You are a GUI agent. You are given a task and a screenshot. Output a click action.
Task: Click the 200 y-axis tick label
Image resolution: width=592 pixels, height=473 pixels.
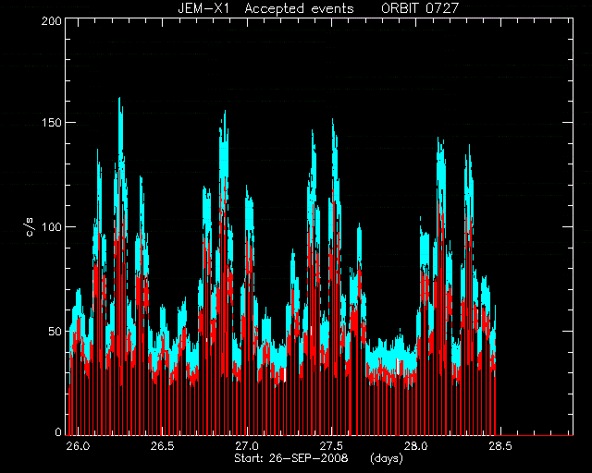(x=52, y=21)
